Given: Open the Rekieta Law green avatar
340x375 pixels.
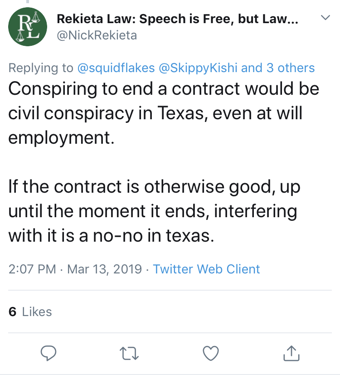Looking at the screenshot, I should (28, 27).
